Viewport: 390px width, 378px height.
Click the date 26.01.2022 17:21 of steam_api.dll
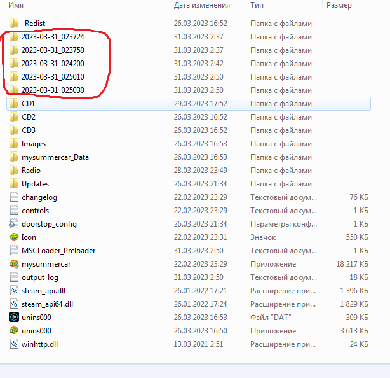click(x=201, y=291)
